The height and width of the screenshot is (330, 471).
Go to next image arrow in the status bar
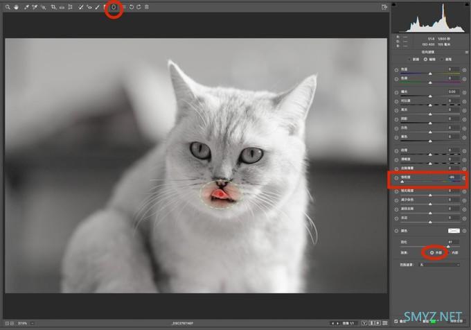[337, 323]
